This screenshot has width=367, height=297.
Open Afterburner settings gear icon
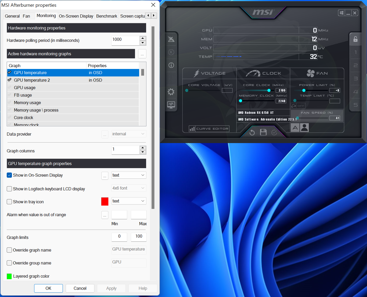(171, 92)
